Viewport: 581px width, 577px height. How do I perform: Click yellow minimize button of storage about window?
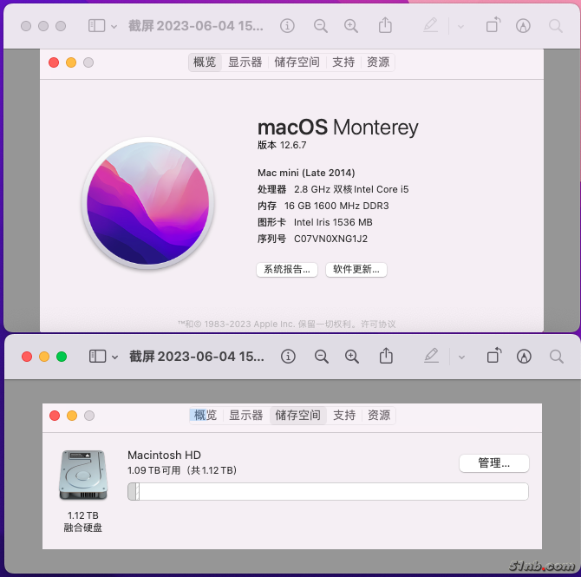72,416
